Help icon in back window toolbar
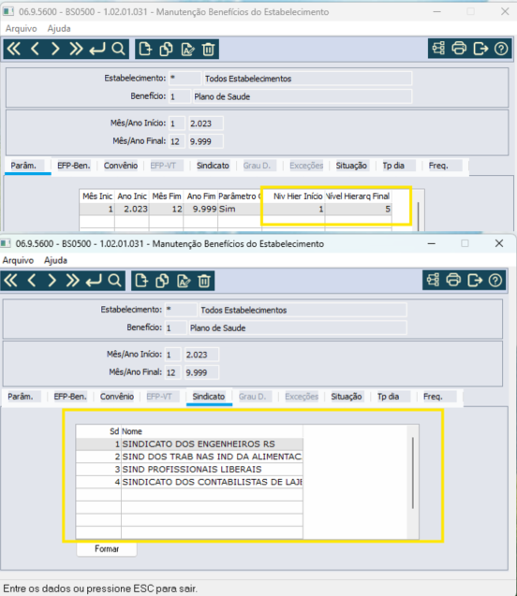The image size is (517, 596). click(x=501, y=49)
